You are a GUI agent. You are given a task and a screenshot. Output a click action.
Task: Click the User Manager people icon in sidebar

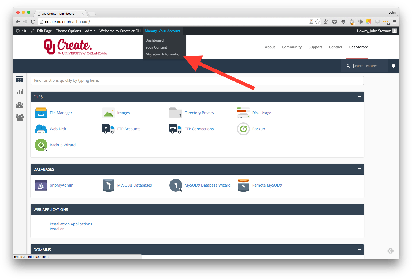coord(20,117)
